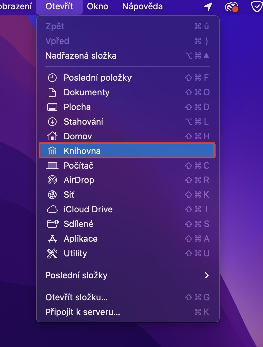The height and width of the screenshot is (347, 263).
Task: Click the clock icon beside Poslední položky
Action: pyautogui.click(x=52, y=78)
